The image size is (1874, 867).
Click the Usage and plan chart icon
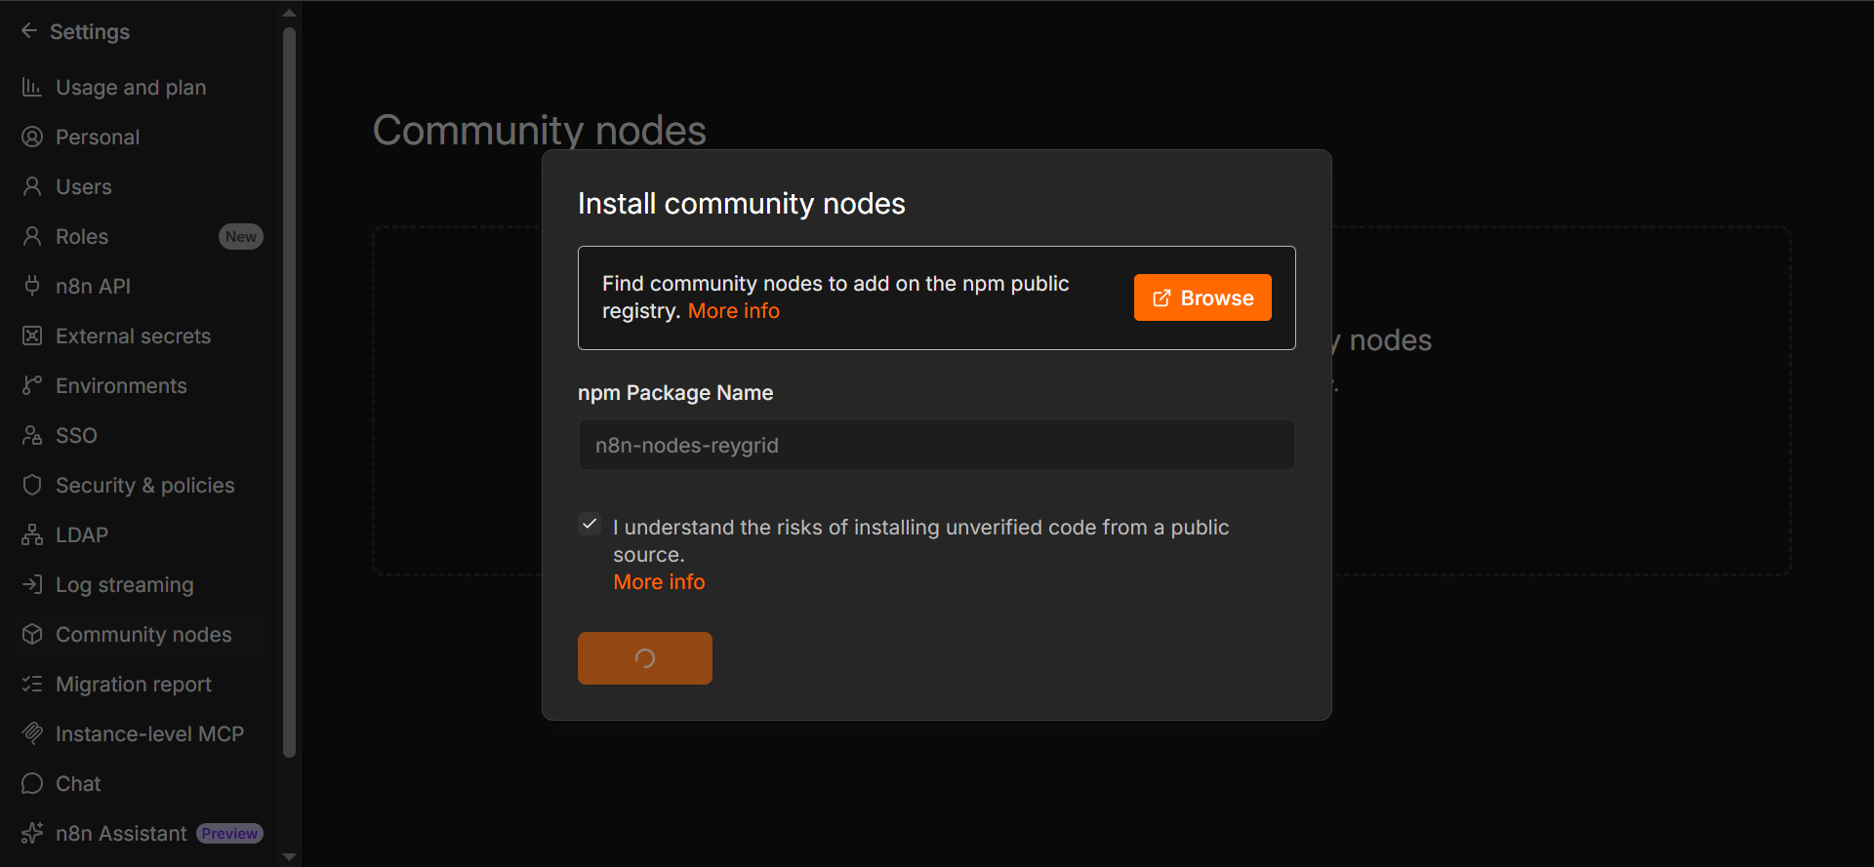(x=32, y=88)
